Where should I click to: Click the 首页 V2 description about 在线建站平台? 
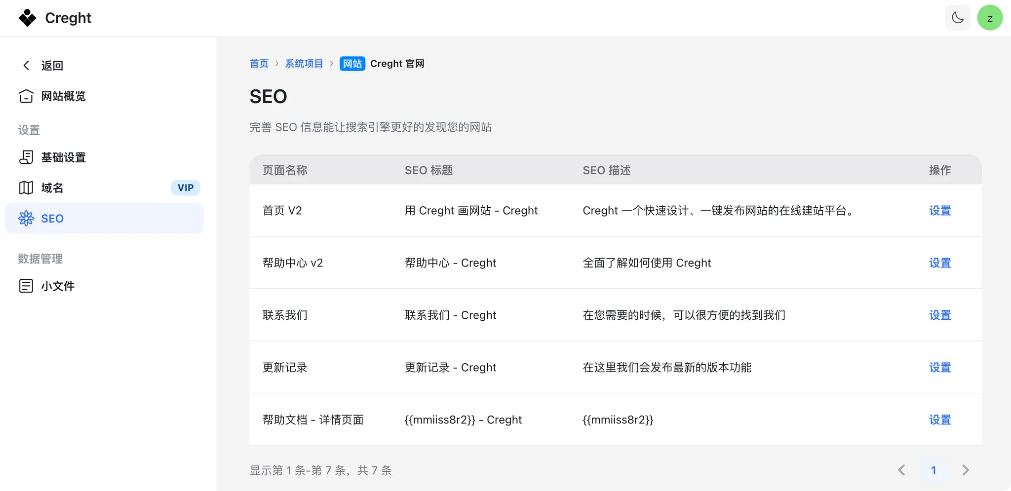tap(718, 211)
